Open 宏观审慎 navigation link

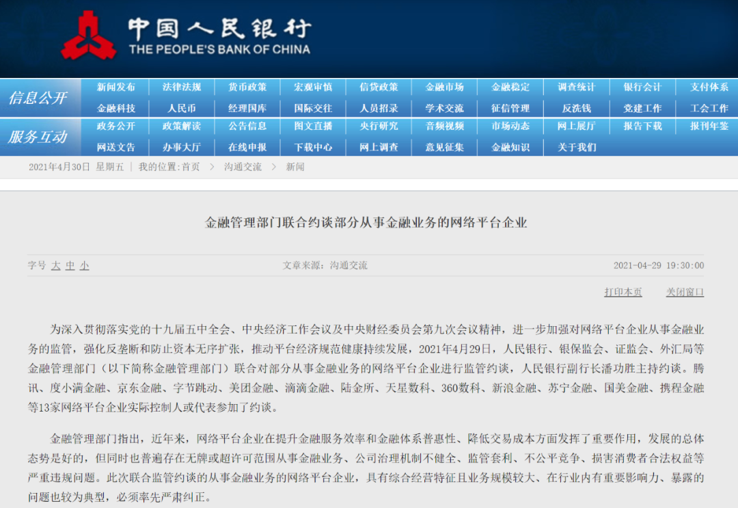(x=313, y=87)
